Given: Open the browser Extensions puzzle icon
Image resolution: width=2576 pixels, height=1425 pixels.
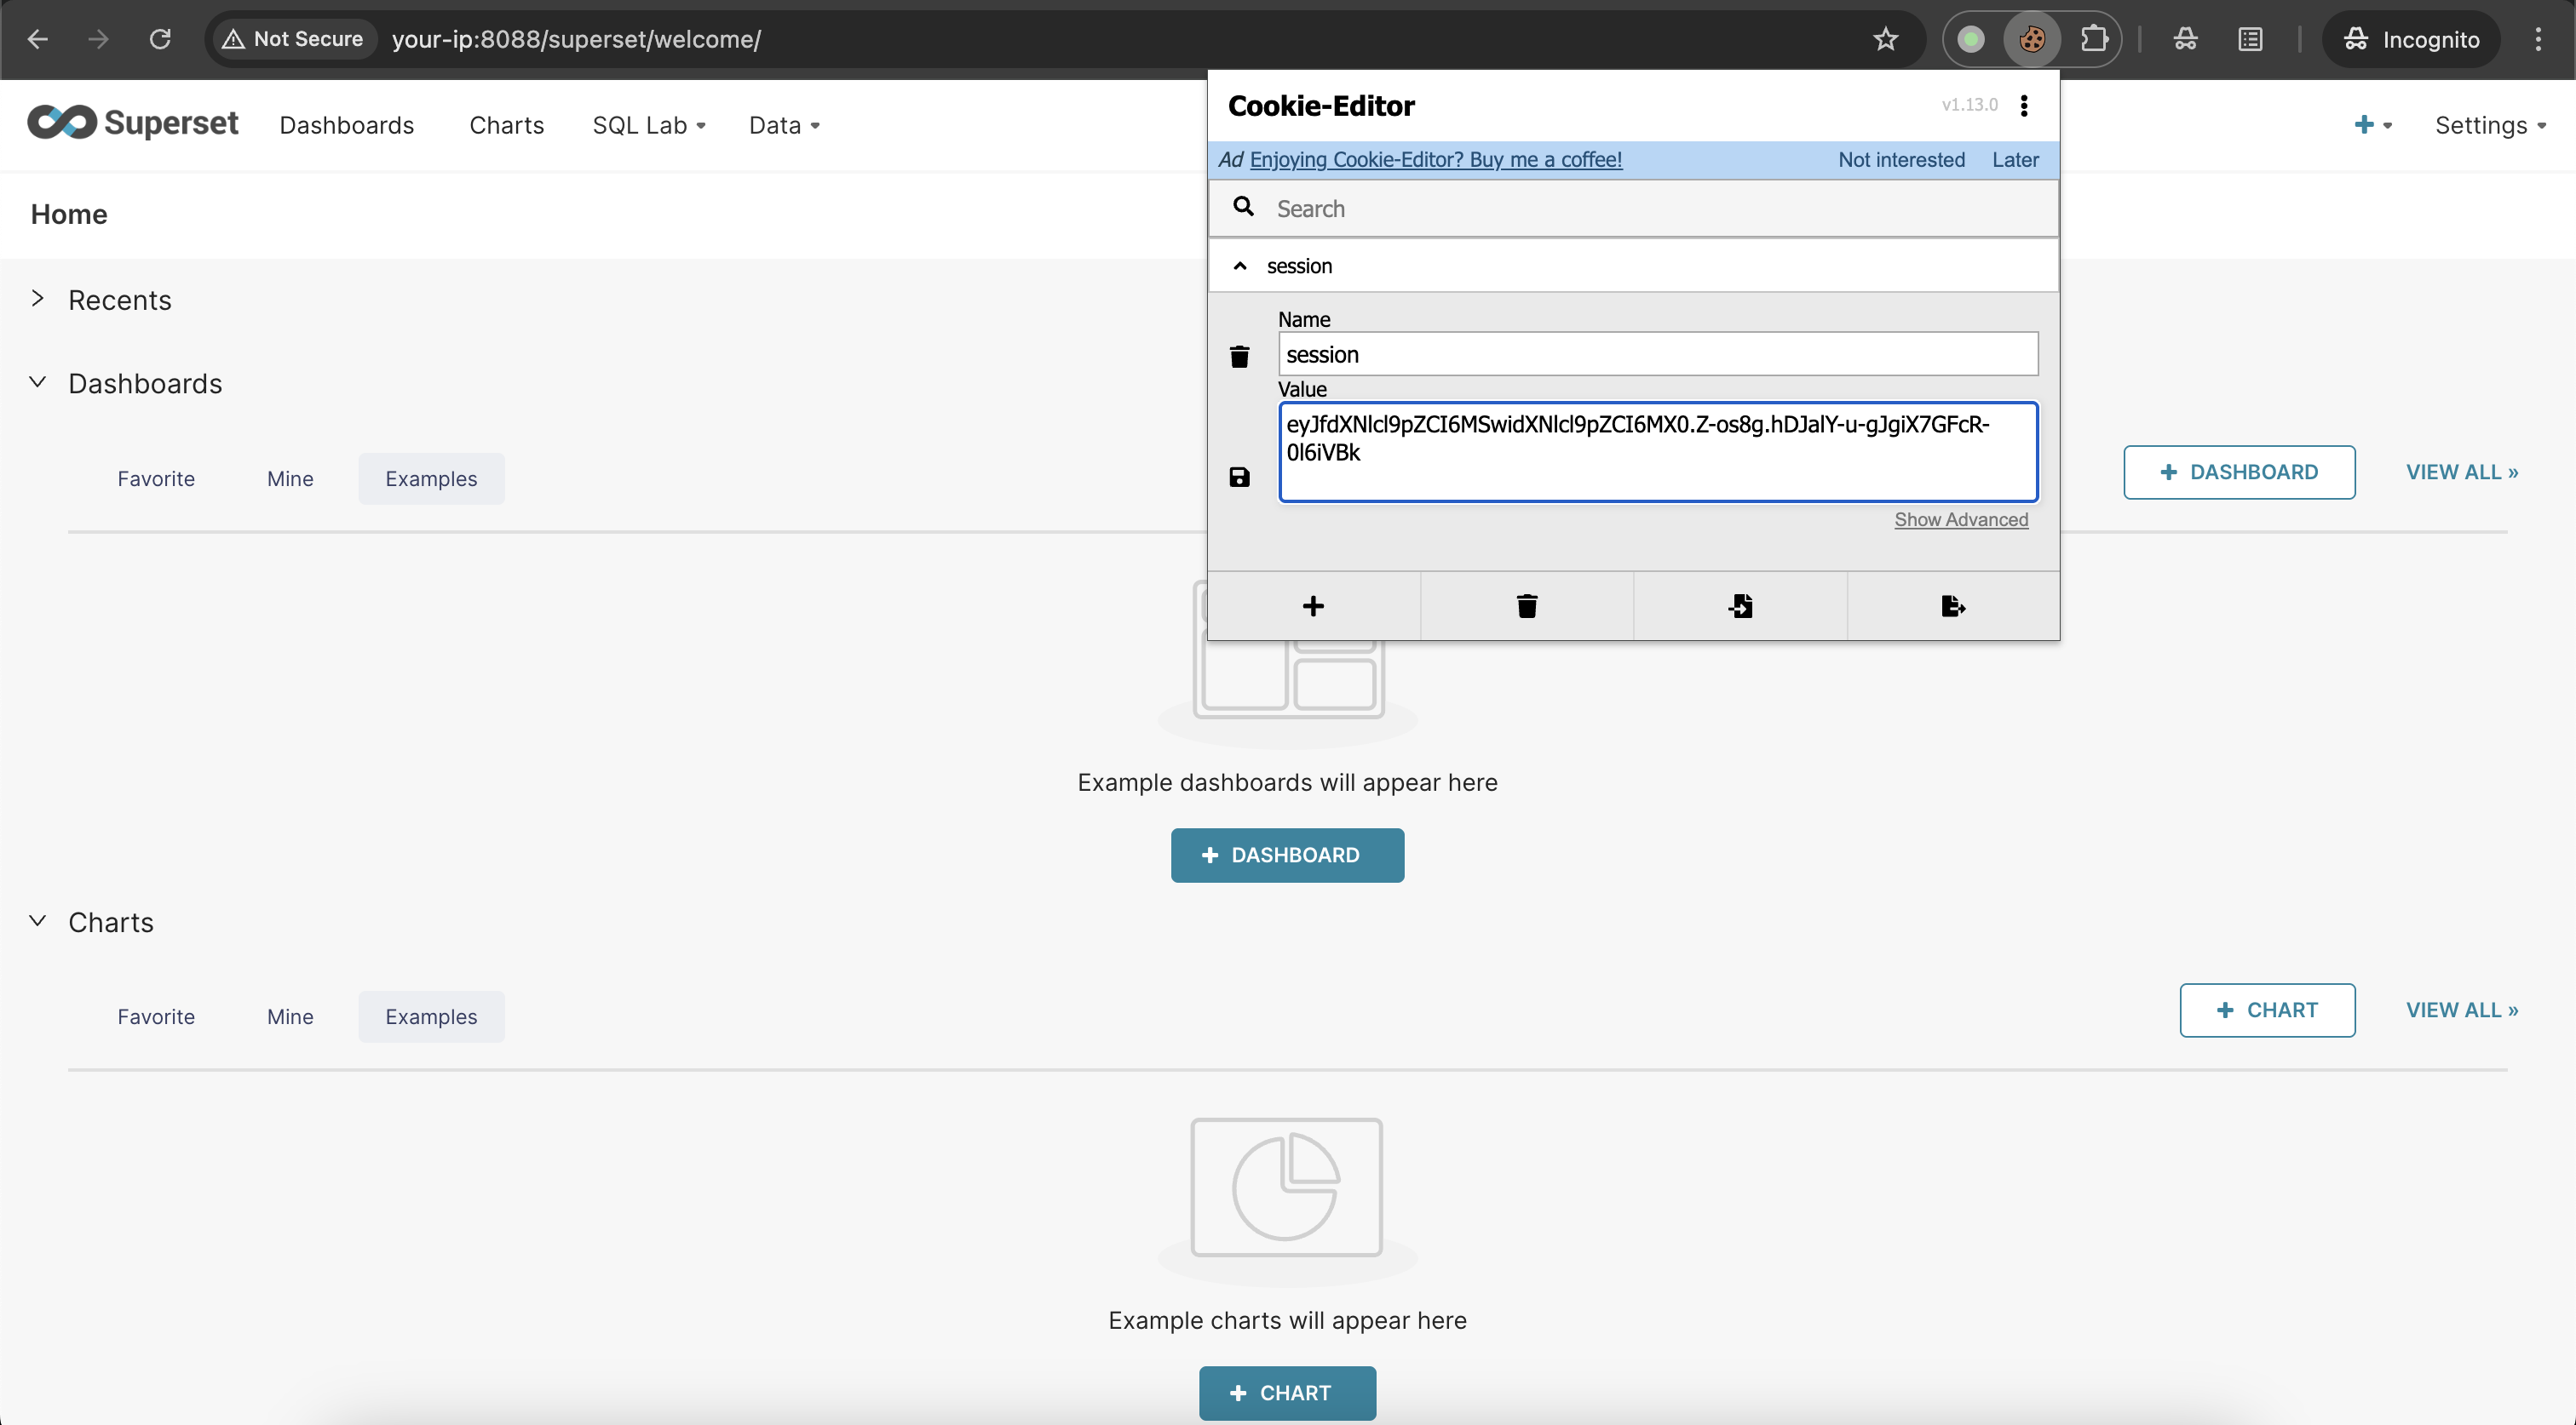Looking at the screenshot, I should tap(2093, 40).
